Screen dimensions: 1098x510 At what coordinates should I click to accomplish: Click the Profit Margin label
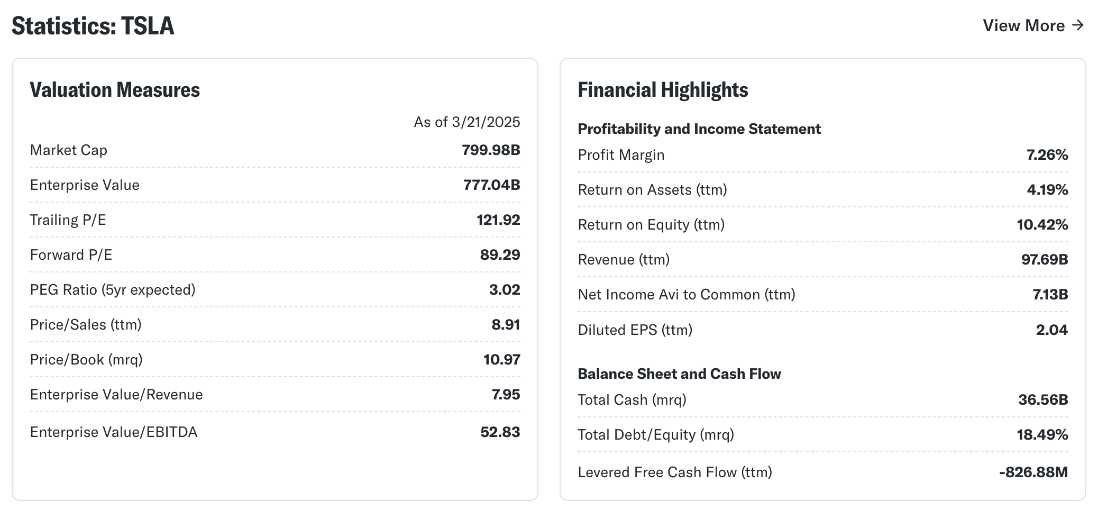[621, 155]
